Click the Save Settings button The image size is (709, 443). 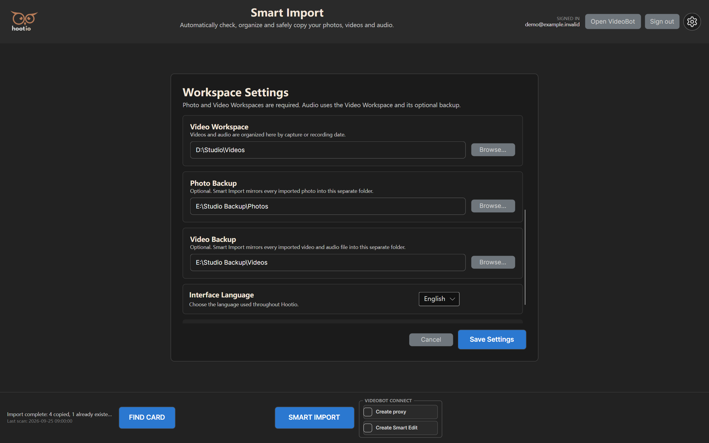click(492, 339)
